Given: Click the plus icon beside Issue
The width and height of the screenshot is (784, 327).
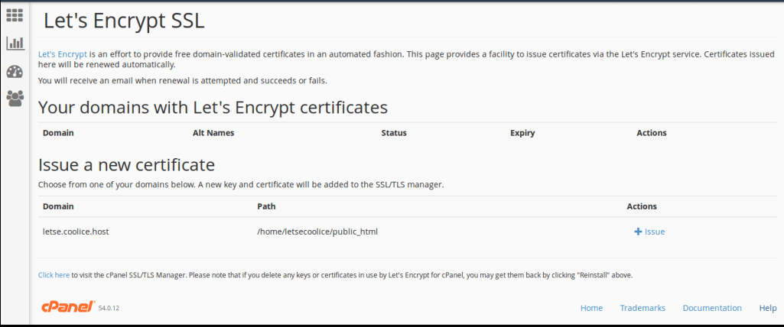Looking at the screenshot, I should coord(638,231).
